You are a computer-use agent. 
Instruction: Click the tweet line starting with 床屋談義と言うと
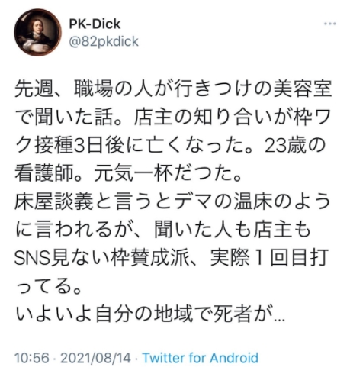172,201
